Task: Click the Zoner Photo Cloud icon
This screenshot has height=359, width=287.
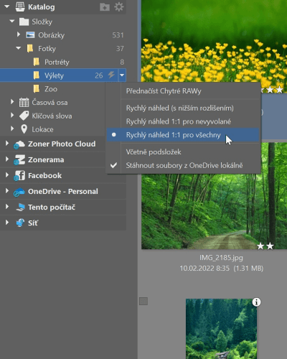Action: [x=19, y=144]
